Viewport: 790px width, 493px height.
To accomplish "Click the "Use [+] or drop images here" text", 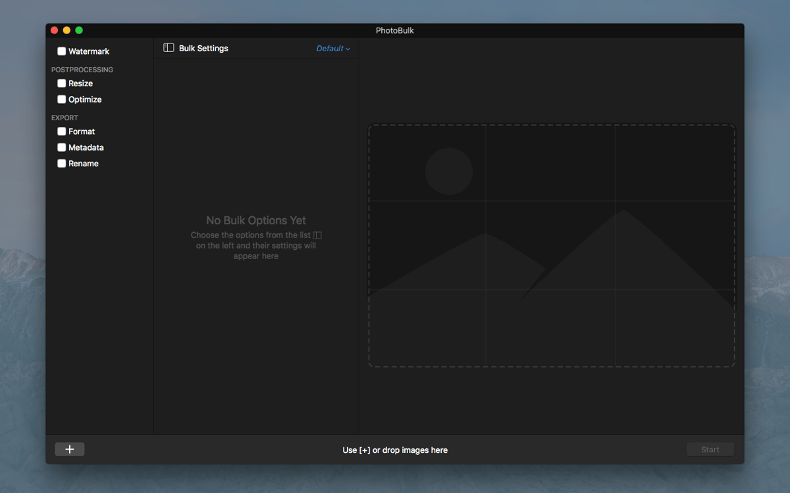I will (x=395, y=450).
